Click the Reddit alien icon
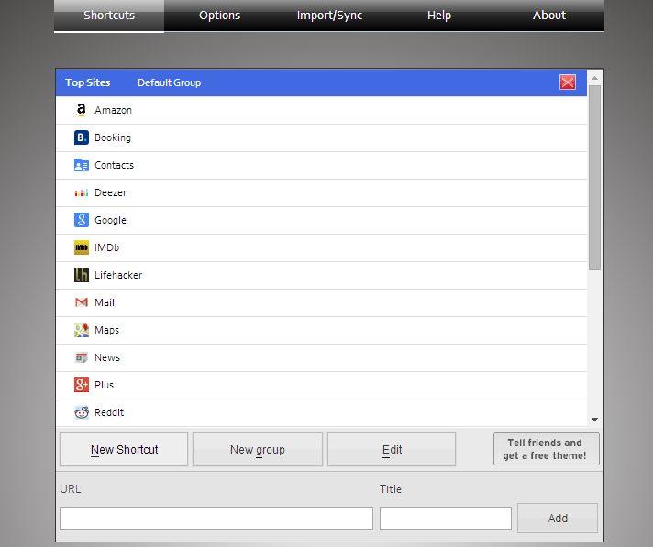The width and height of the screenshot is (653, 547). (82, 411)
